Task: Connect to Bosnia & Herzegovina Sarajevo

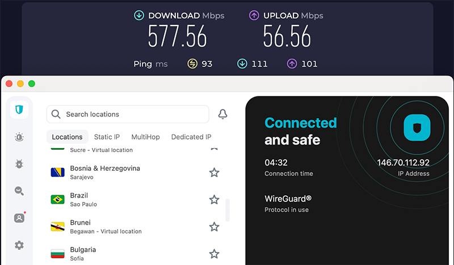Action: [x=134, y=173]
